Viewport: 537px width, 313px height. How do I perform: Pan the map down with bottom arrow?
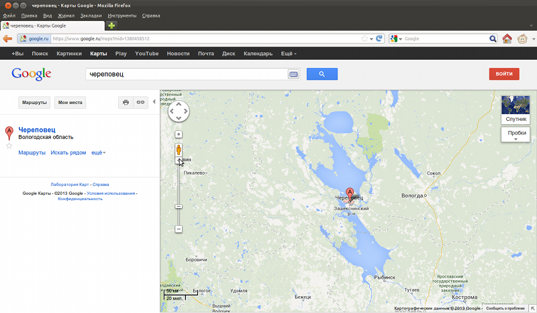(x=179, y=118)
